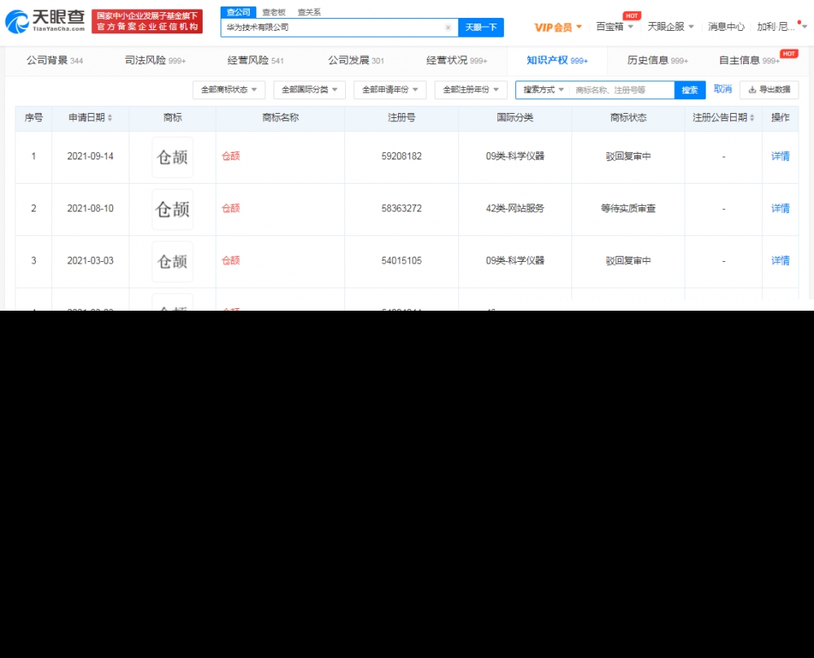Expand the 搜索方式 dropdown
Image resolution: width=814 pixels, height=658 pixels.
(543, 89)
